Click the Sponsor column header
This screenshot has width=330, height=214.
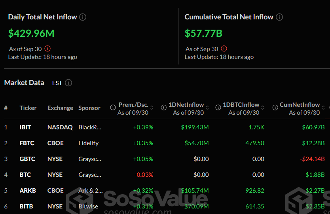coord(89,108)
